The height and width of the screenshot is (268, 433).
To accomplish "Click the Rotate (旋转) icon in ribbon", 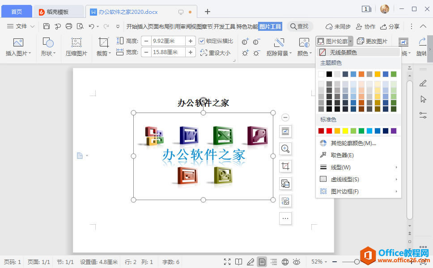I will click(x=423, y=42).
